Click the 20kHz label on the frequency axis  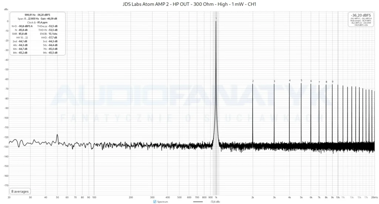[x=375, y=197]
